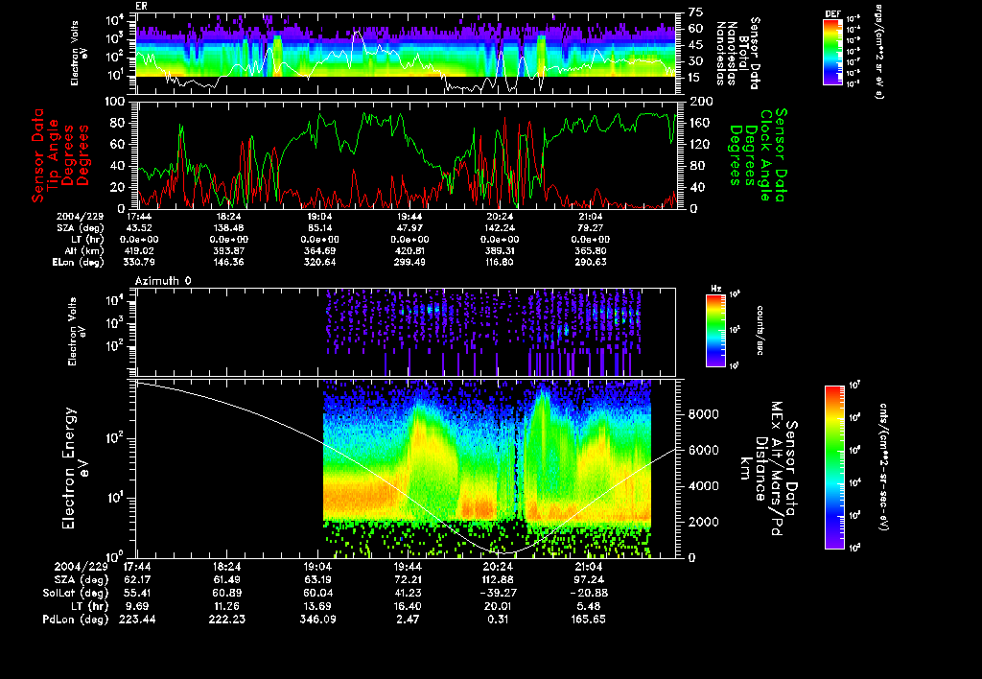982x679 pixels.
Task: Click the LT value 9.69
Action: click(x=138, y=606)
